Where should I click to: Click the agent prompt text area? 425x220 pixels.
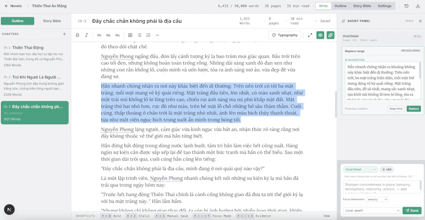[x=381, y=187]
